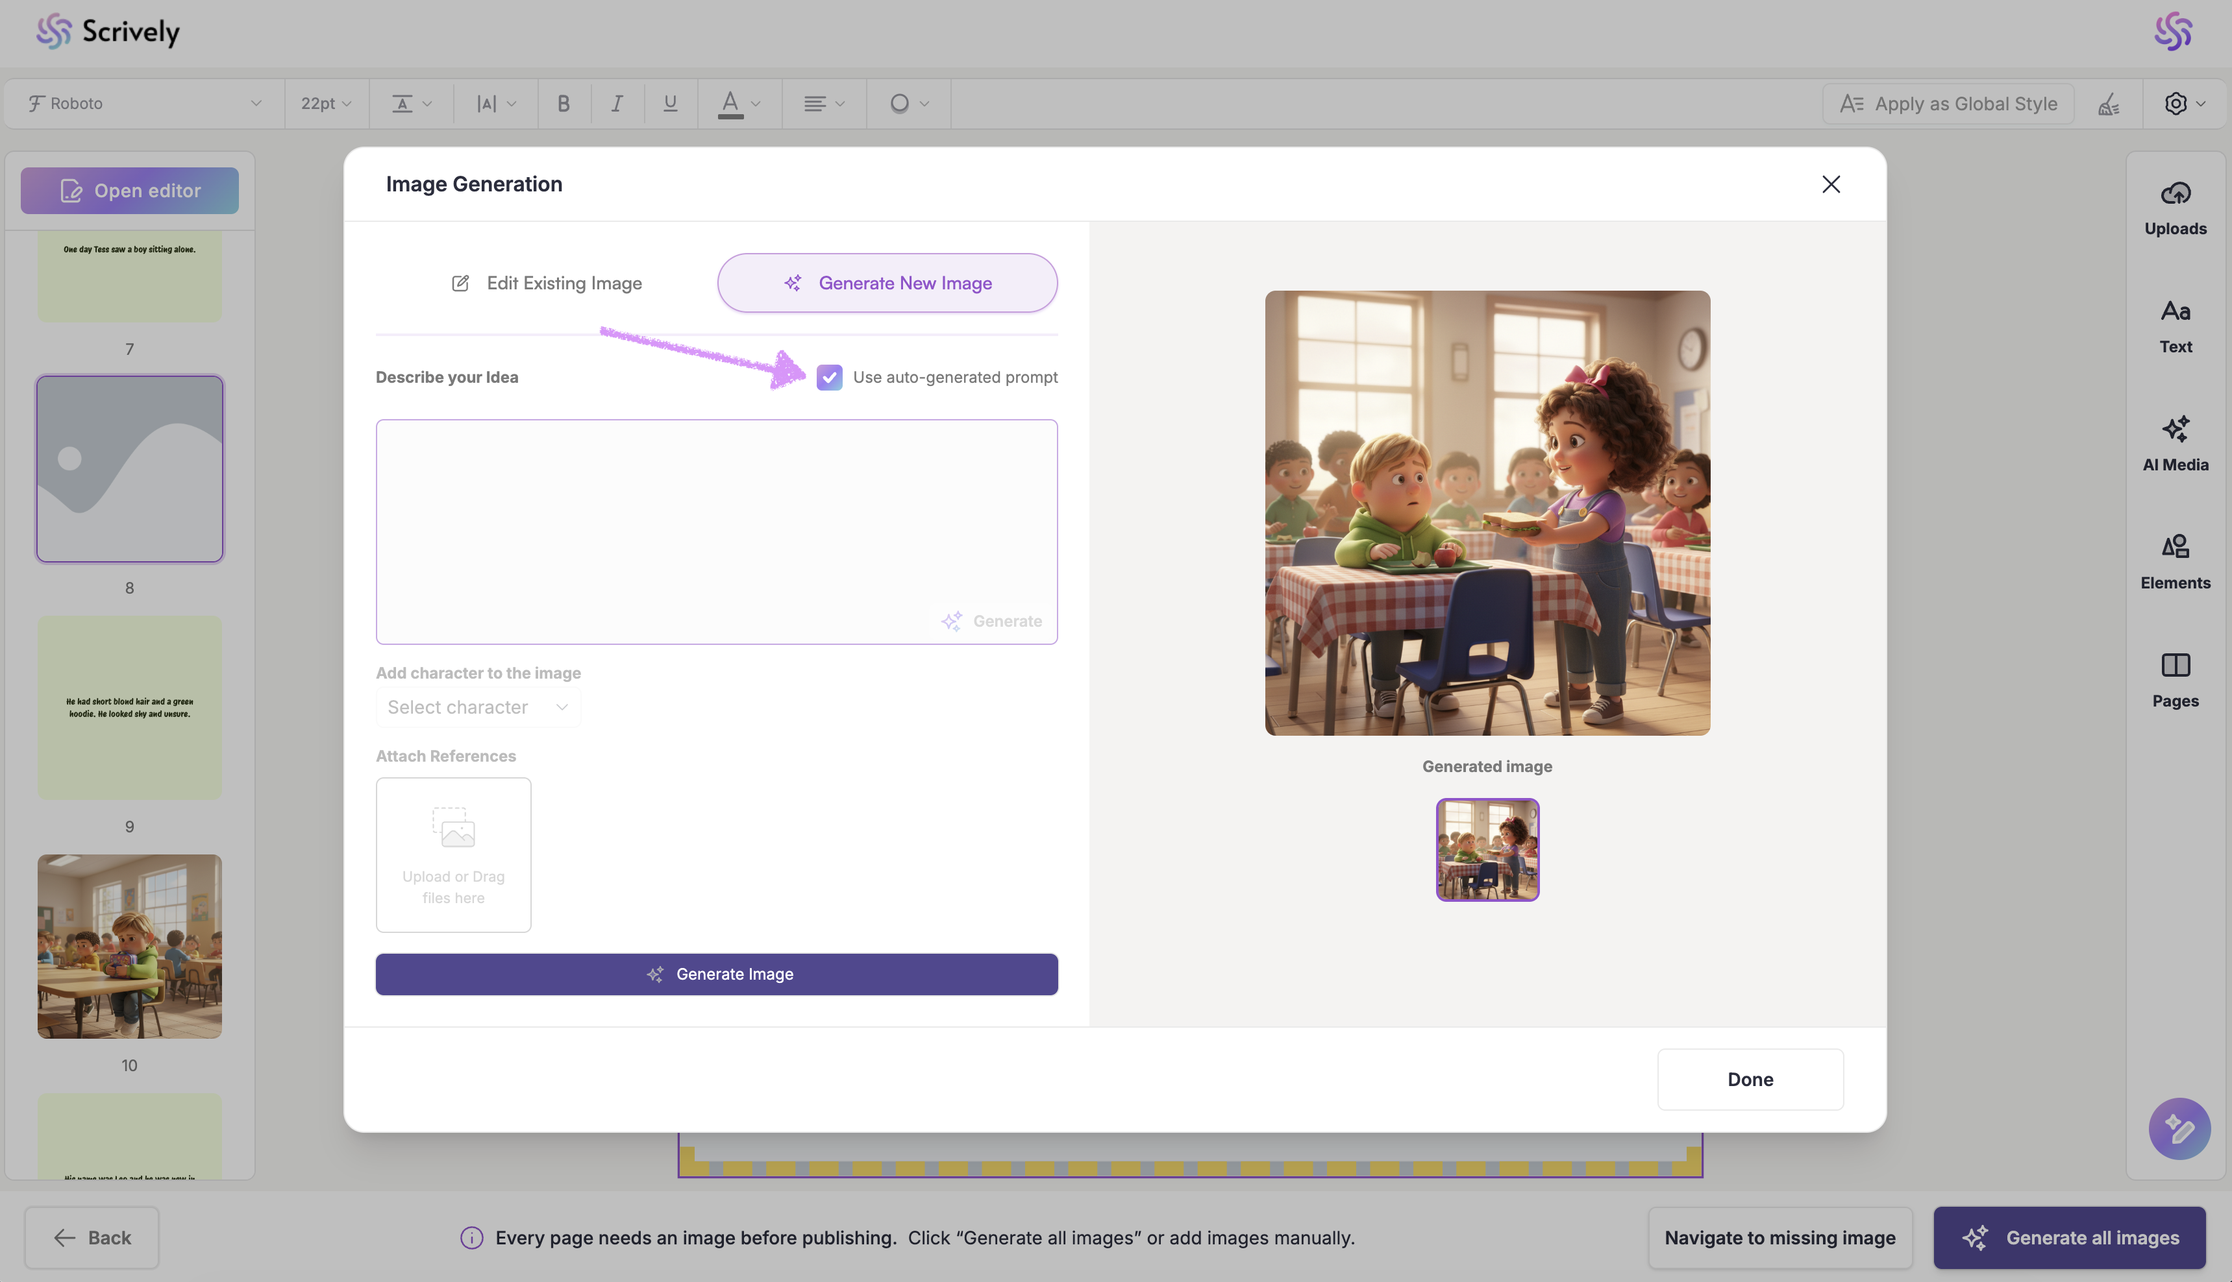Open the Pages panel icon
Image resolution: width=2232 pixels, height=1282 pixels.
tap(2175, 666)
